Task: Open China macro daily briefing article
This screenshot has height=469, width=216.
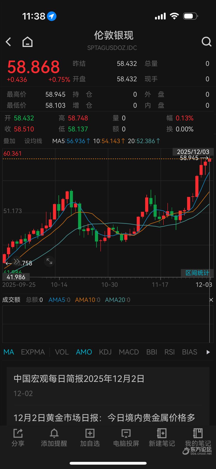Action: (x=79, y=379)
